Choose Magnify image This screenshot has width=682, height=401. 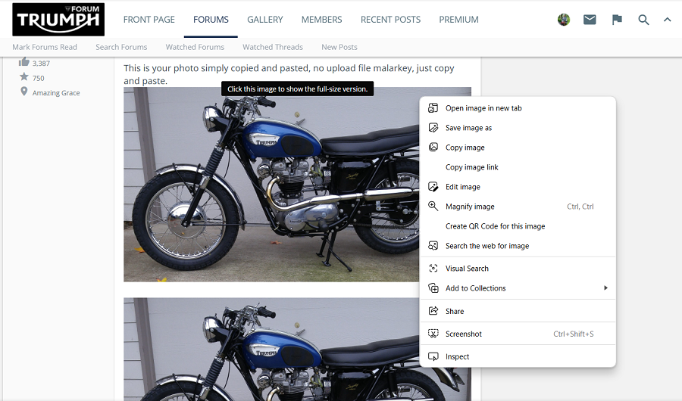coord(518,207)
